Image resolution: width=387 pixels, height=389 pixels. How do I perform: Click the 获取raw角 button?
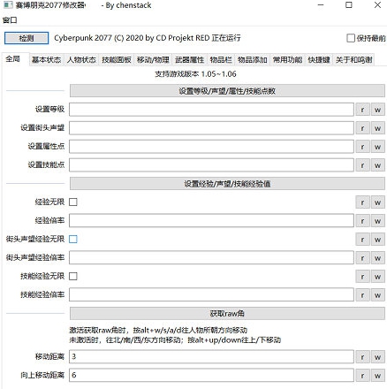coord(227,314)
